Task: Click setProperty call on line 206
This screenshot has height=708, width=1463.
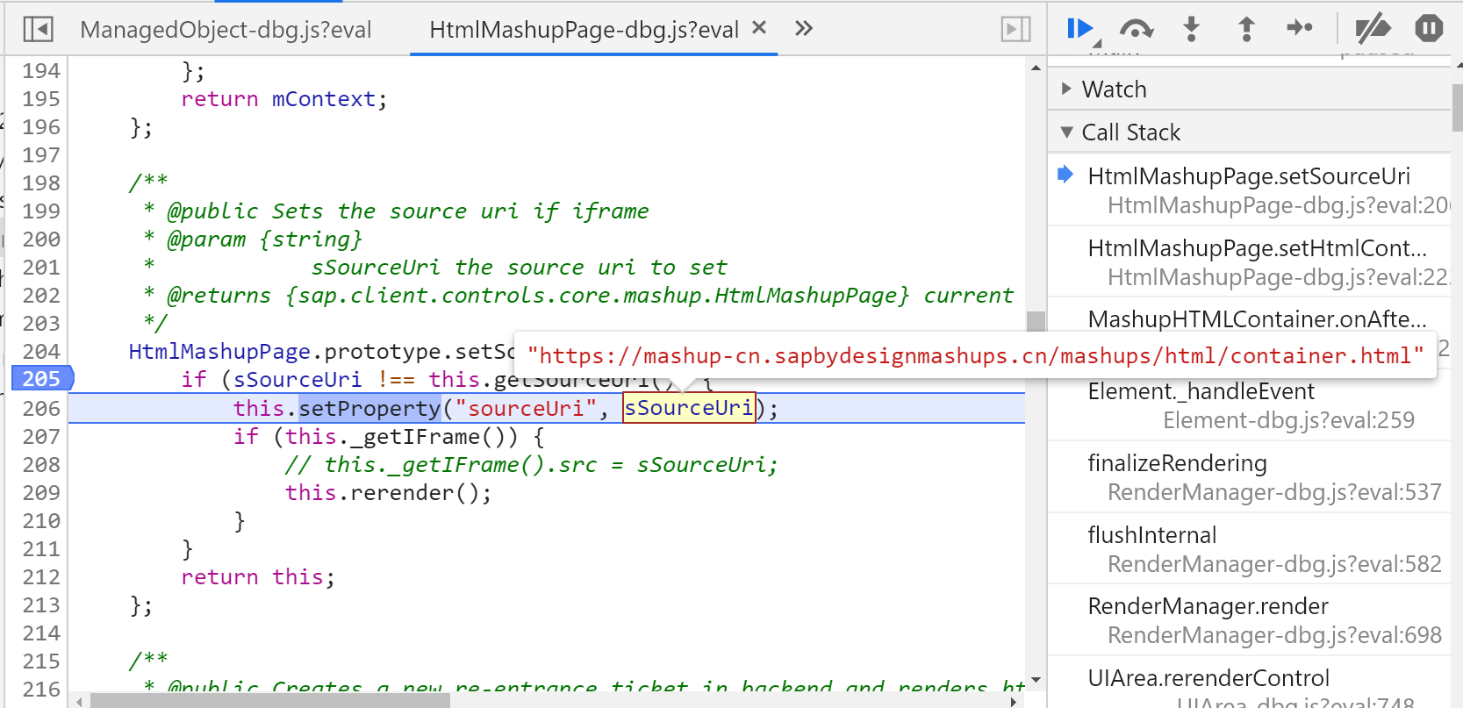Action: pyautogui.click(x=369, y=408)
